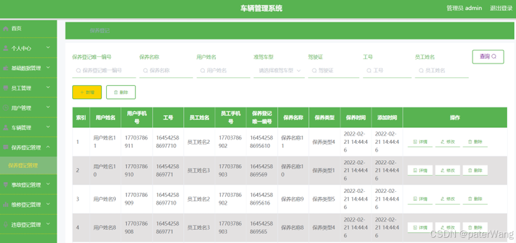This screenshot has width=516, height=243.
Task: Click the icon beside 员工管理
Action: (x=5, y=88)
